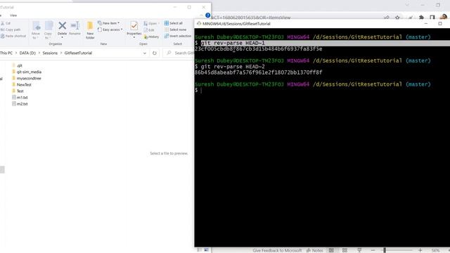Select the NewTest folder
Image resolution: width=450 pixels, height=253 pixels.
pos(22,84)
